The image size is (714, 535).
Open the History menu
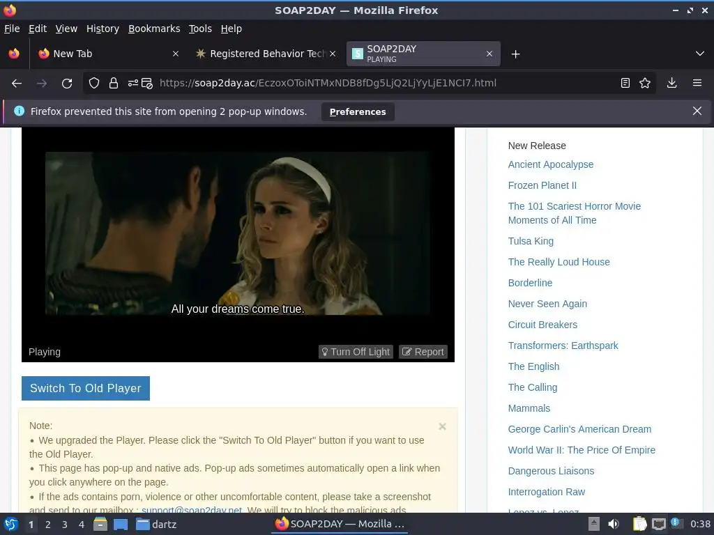coord(103,29)
